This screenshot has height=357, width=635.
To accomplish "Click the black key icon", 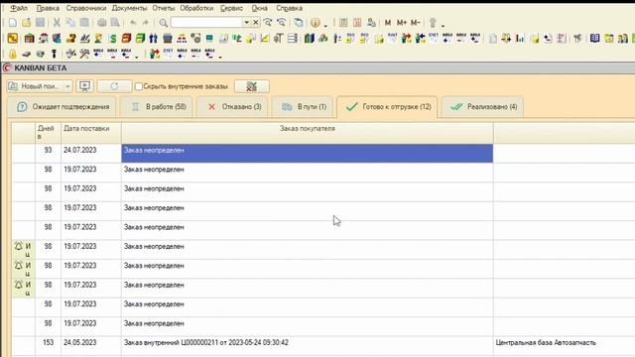I will pos(54,54).
